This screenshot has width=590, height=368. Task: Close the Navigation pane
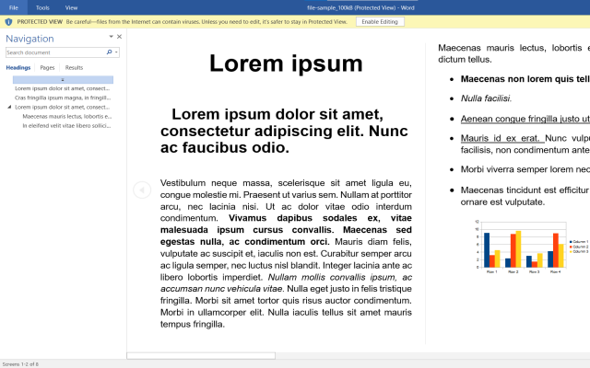[x=119, y=37]
